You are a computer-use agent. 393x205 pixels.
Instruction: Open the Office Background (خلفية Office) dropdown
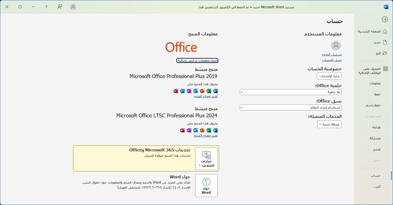coord(291,92)
